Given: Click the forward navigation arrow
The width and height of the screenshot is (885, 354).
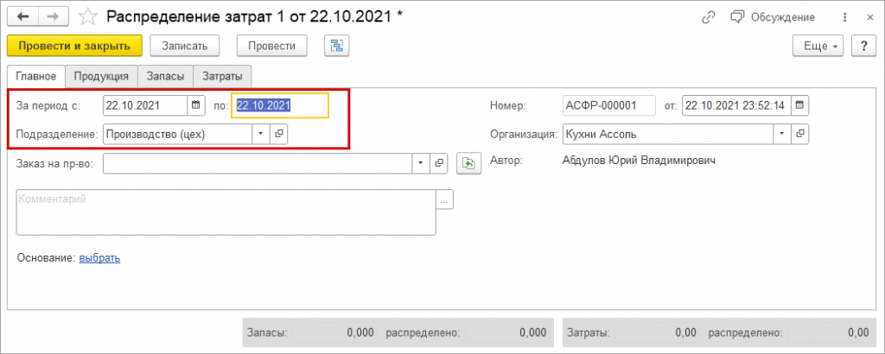Looking at the screenshot, I should [x=54, y=16].
